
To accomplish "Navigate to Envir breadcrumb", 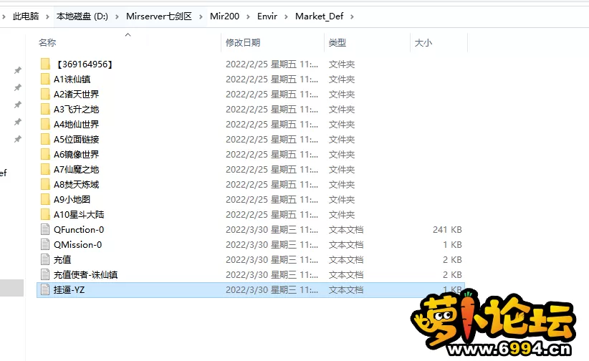I will click(267, 16).
